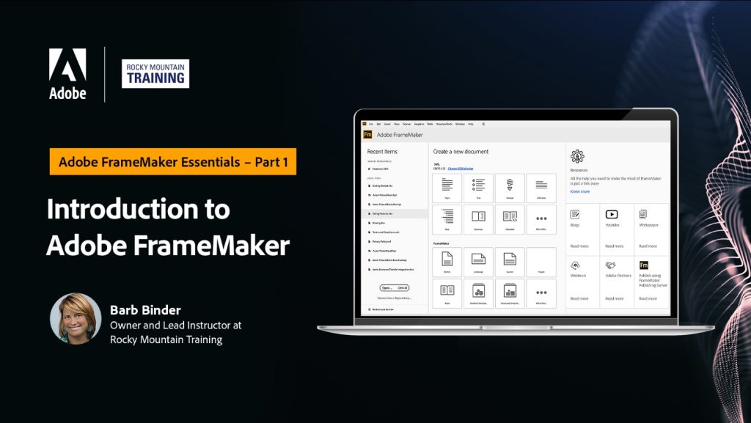Create a new DITA Map
This screenshot has width=751, height=423.
click(x=447, y=219)
